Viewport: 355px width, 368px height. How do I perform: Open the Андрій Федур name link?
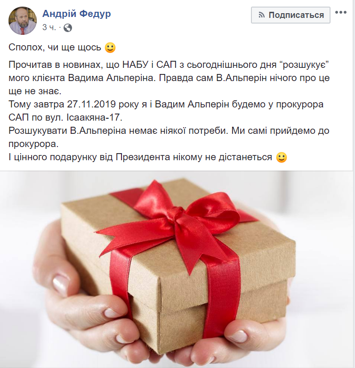76,14
